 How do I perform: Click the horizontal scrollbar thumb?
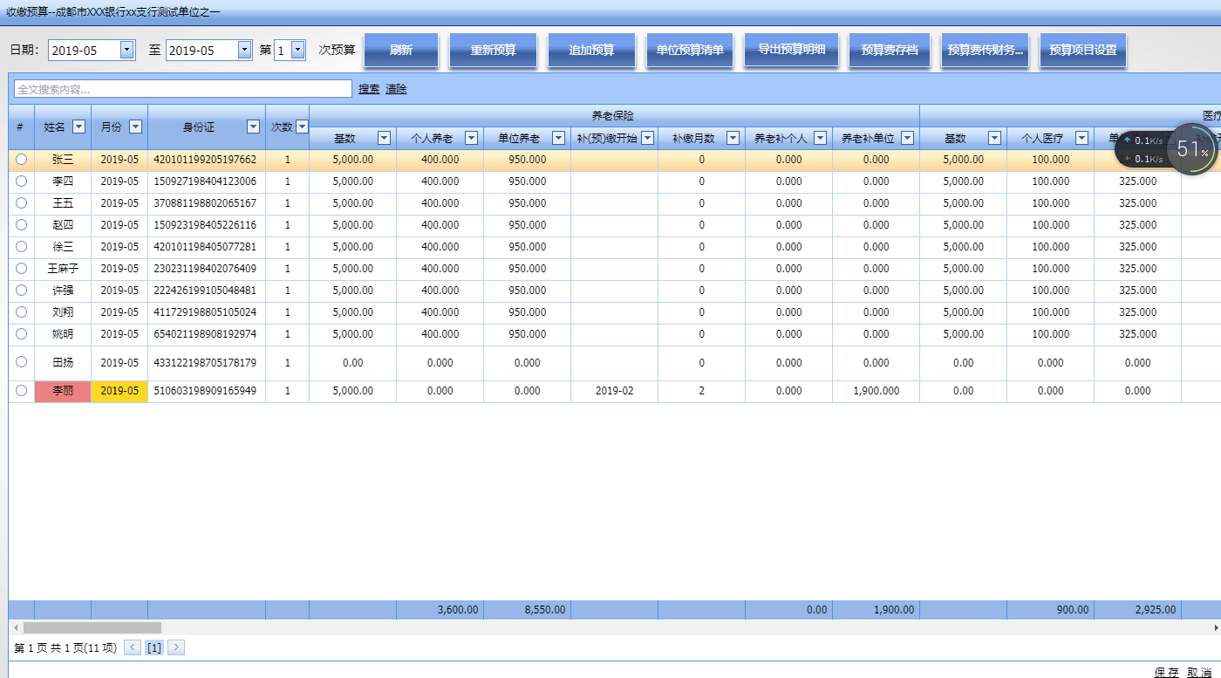tap(92, 627)
